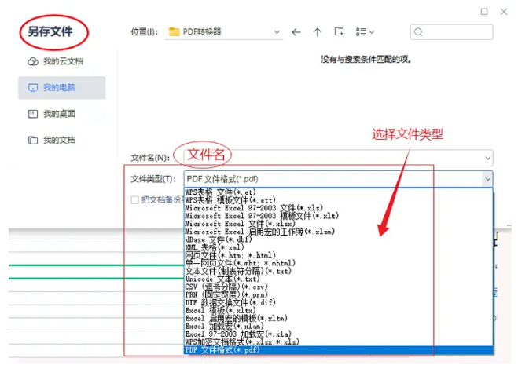Go to My Desktop (我的桌面) location
This screenshot has height=369, width=518.
(52, 114)
